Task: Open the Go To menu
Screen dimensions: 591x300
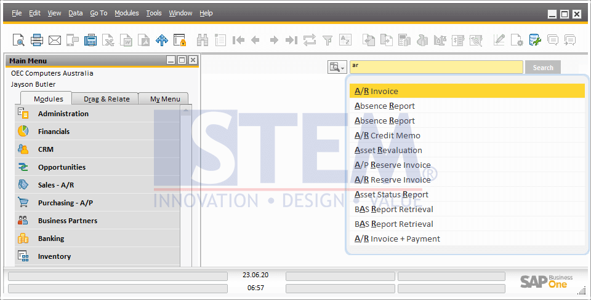Action: [98, 13]
